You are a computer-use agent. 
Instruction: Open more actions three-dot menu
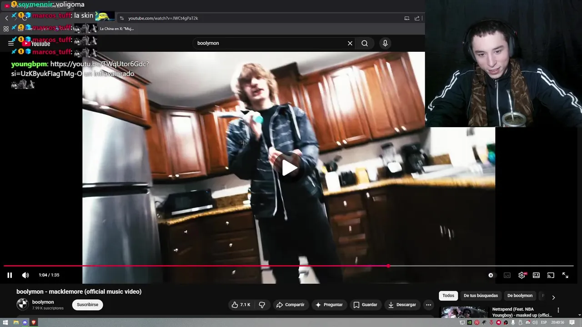click(x=428, y=305)
